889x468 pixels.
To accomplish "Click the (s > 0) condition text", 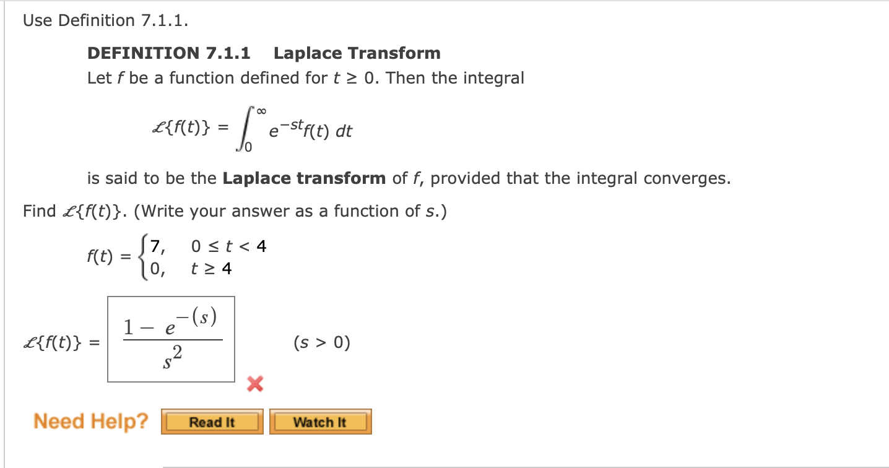I will click(321, 343).
